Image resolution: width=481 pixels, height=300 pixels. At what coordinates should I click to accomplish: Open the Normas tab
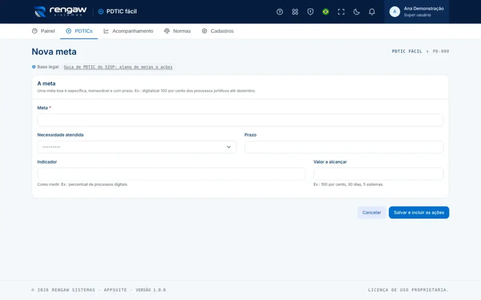point(177,31)
